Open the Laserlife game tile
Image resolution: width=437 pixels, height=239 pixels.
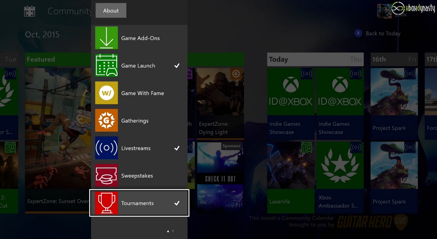pyautogui.click(x=291, y=177)
